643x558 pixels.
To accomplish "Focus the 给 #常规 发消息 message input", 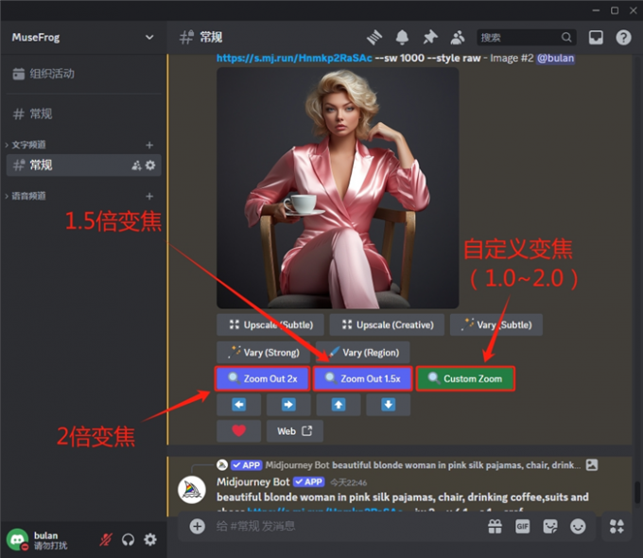I will (344, 526).
